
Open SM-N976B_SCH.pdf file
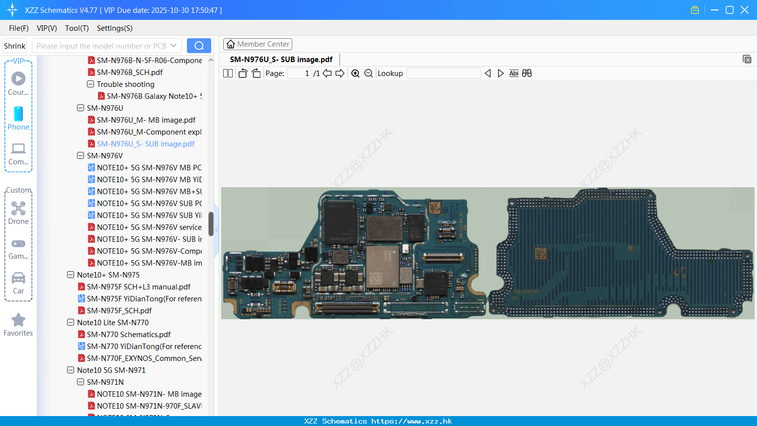click(130, 72)
